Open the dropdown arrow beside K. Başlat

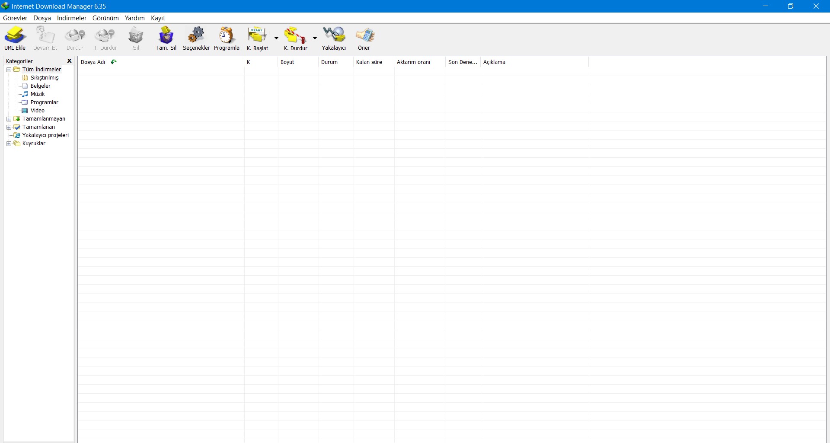click(x=277, y=38)
